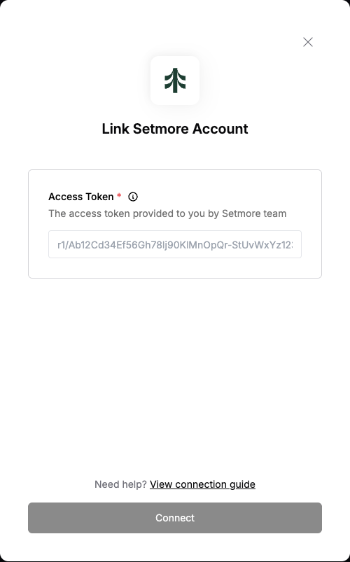Click the Access Token field label
This screenshot has width=350, height=562.
[x=81, y=197]
